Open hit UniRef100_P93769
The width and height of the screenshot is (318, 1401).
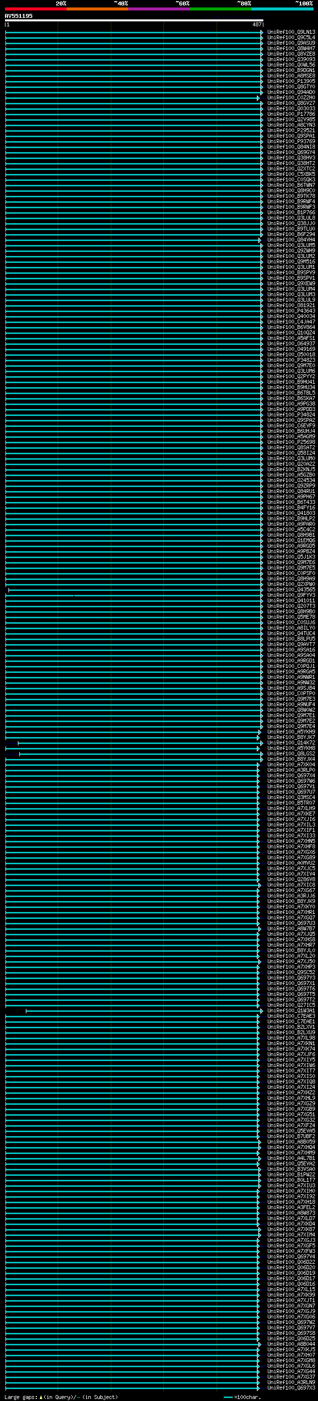coord(291,142)
